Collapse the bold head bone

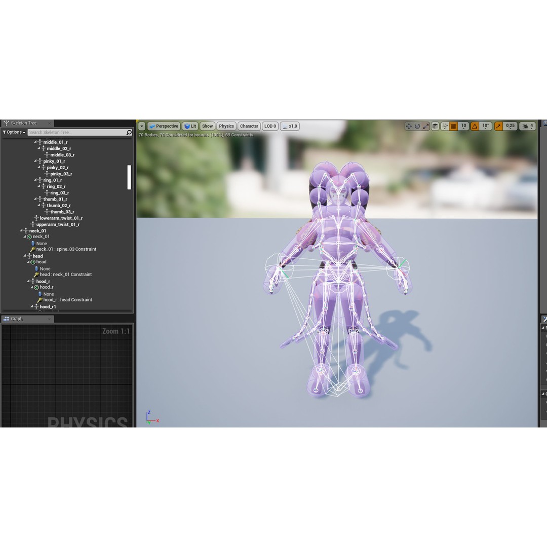(x=25, y=256)
